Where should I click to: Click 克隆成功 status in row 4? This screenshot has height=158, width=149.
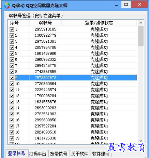[x=99, y=47]
